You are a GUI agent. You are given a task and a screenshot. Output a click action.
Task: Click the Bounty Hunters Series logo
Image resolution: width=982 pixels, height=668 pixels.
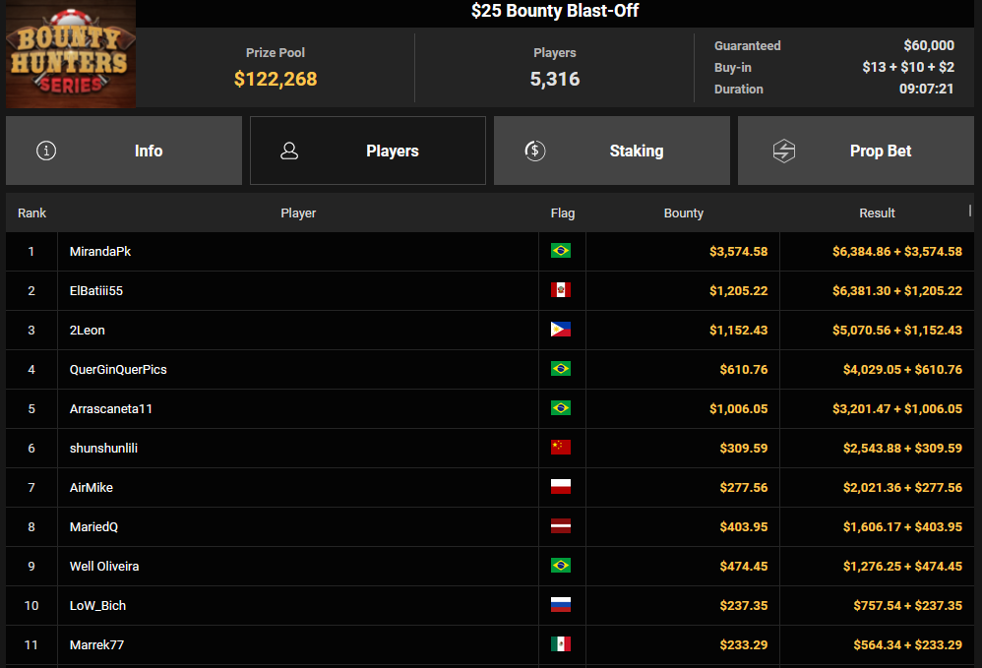click(69, 55)
